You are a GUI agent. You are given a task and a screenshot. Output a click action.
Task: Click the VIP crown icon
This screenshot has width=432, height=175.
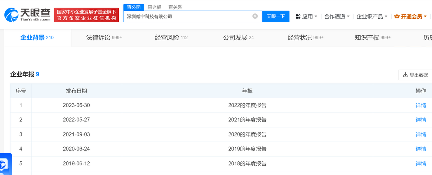click(x=397, y=17)
